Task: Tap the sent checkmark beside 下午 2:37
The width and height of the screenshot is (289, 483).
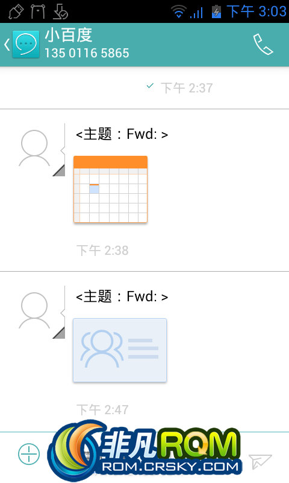Action: (x=150, y=86)
